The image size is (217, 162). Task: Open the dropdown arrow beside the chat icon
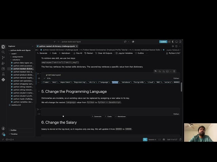(129, 42)
